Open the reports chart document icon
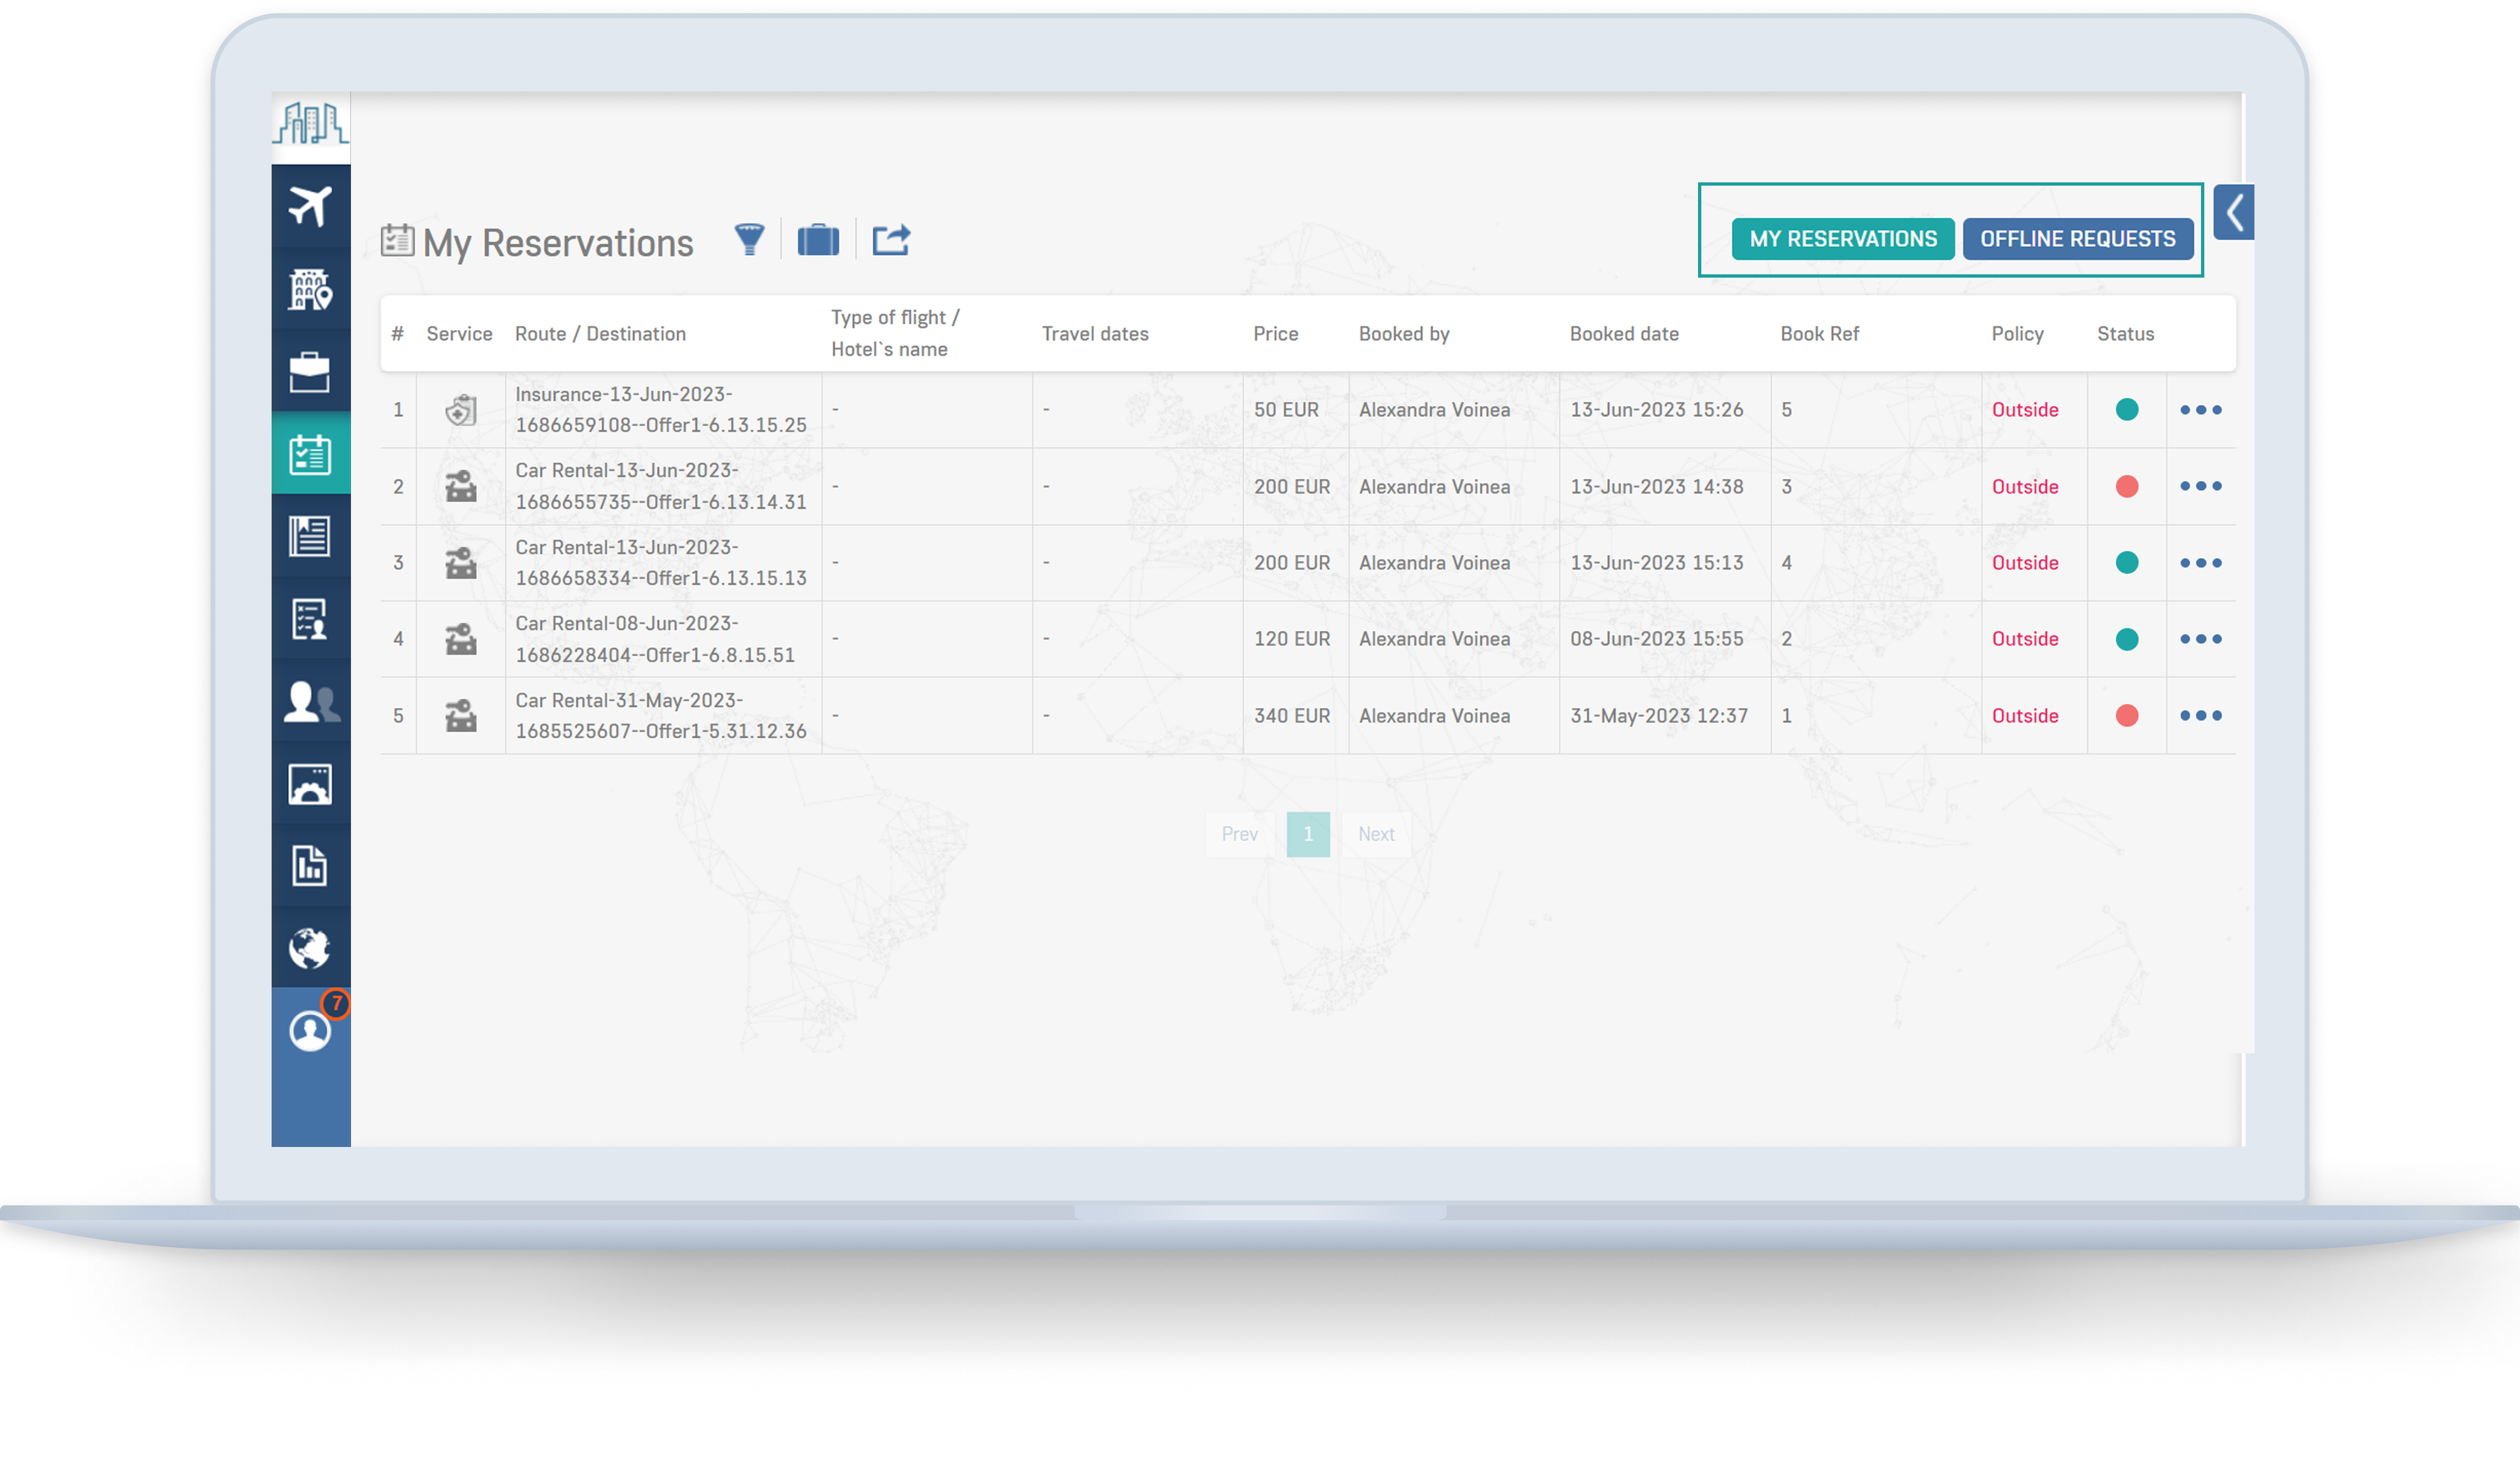 [310, 866]
